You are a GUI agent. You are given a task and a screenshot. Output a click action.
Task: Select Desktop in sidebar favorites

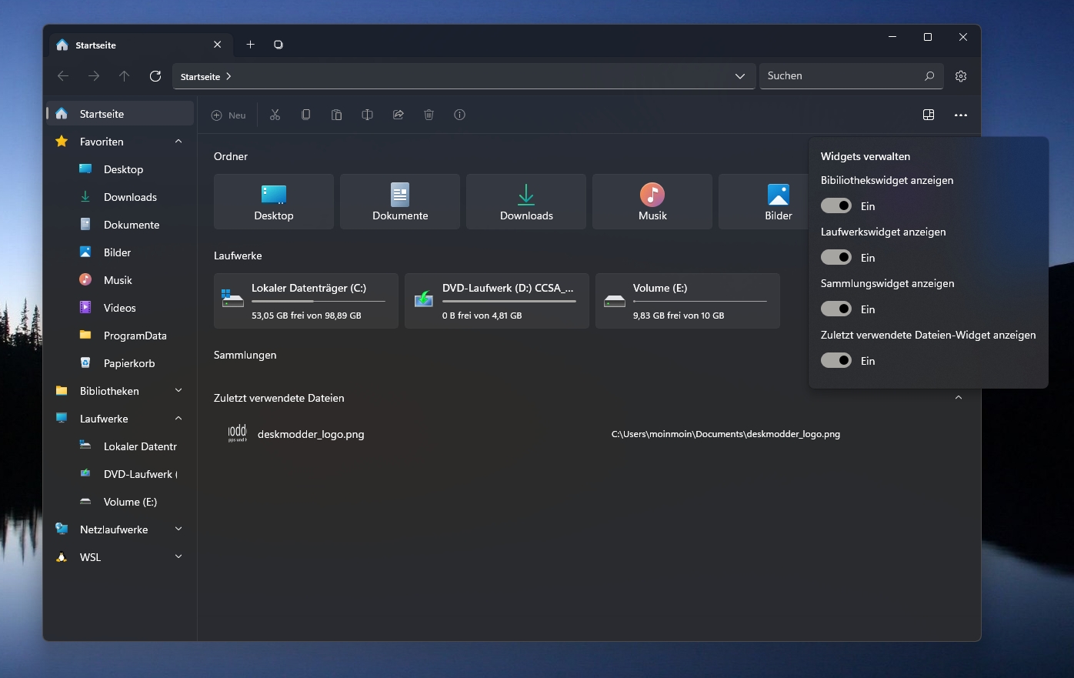pos(120,169)
